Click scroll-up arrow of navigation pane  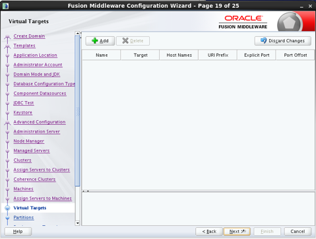point(77,34)
